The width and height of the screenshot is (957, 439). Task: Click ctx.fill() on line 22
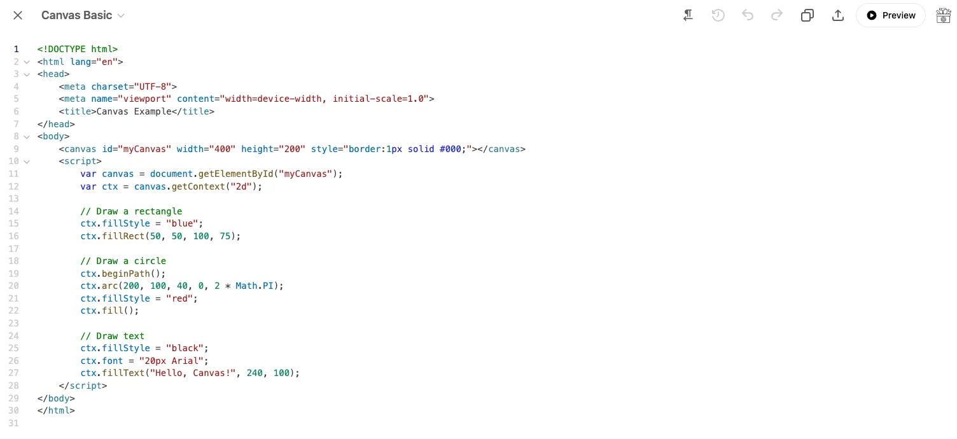tap(109, 310)
